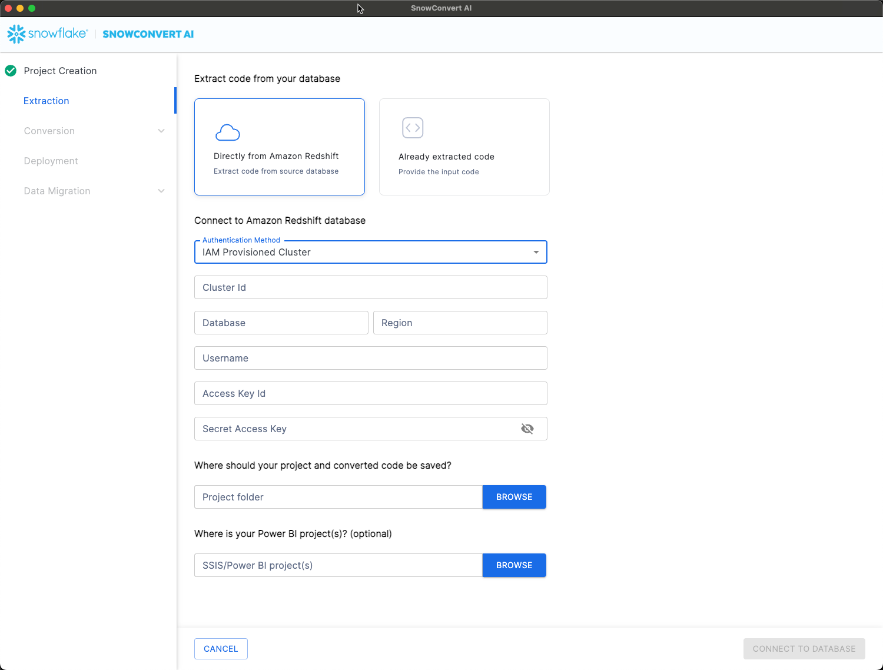Click the Snowflake logo icon
The width and height of the screenshot is (883, 670).
pos(16,34)
